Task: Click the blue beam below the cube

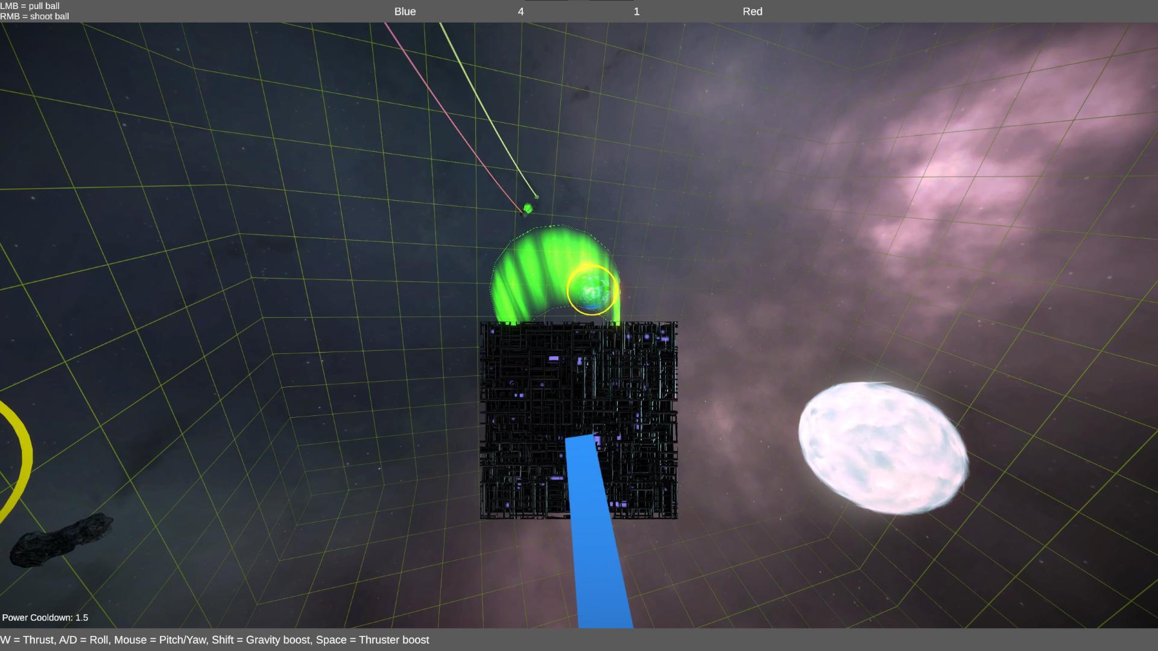Action: coord(599,542)
